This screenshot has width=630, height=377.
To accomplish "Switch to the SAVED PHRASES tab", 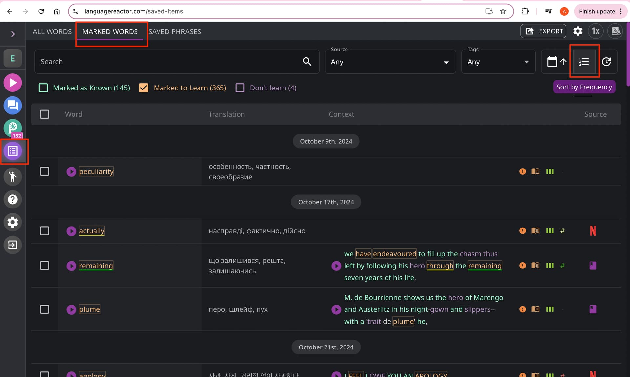I will [175, 31].
